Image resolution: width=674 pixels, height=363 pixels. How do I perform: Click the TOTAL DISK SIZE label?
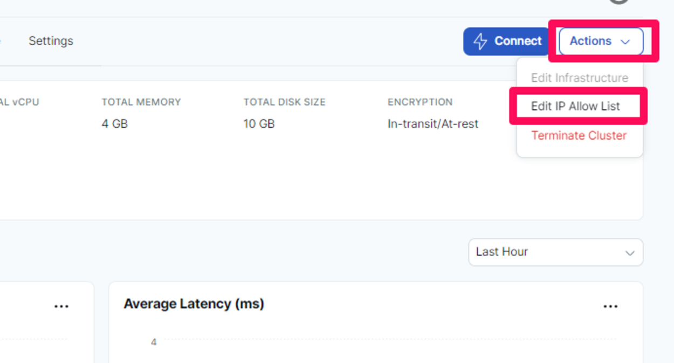pyautogui.click(x=284, y=102)
